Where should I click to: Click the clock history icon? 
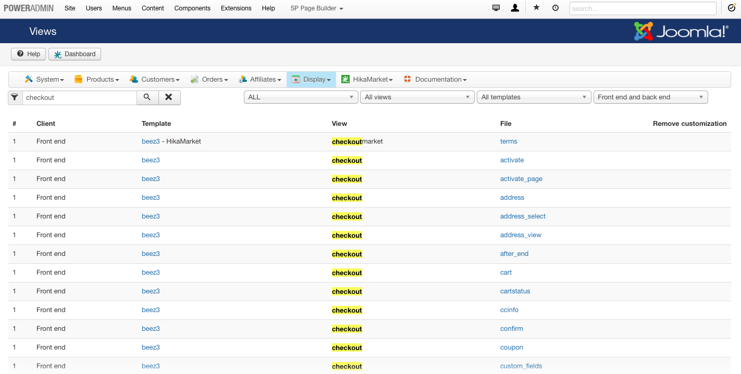pos(555,8)
